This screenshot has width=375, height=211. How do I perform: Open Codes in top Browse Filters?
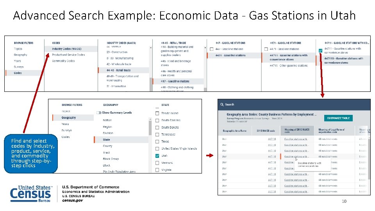[18, 73]
